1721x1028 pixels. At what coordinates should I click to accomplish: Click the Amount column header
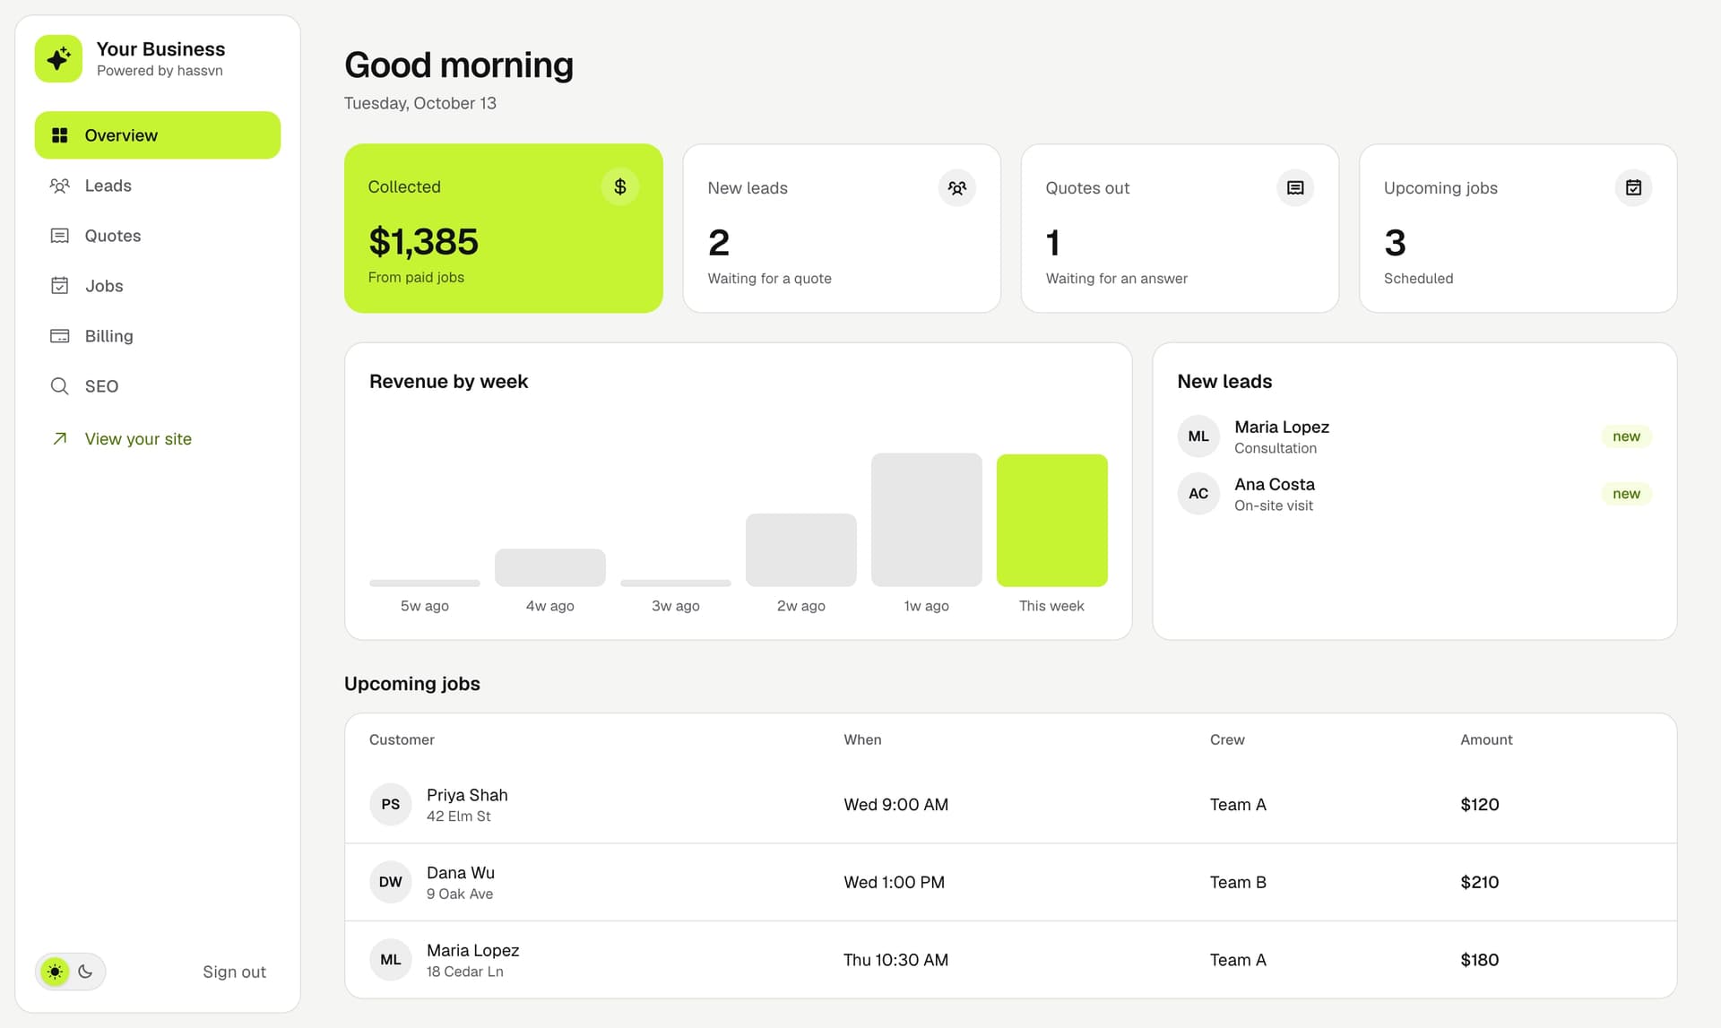[1486, 739]
